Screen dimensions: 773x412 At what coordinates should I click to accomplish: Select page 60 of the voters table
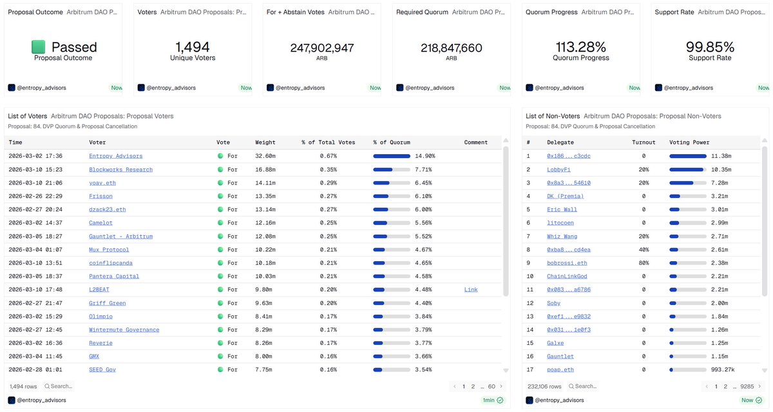(491, 386)
